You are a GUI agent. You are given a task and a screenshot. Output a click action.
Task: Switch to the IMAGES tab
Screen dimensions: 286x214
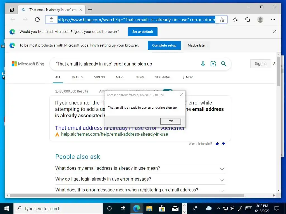(x=78, y=77)
